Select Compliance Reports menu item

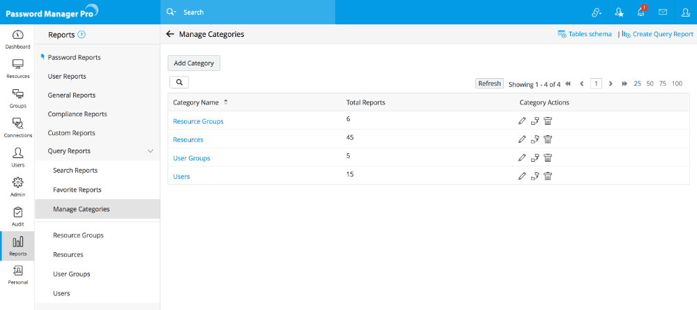click(77, 114)
